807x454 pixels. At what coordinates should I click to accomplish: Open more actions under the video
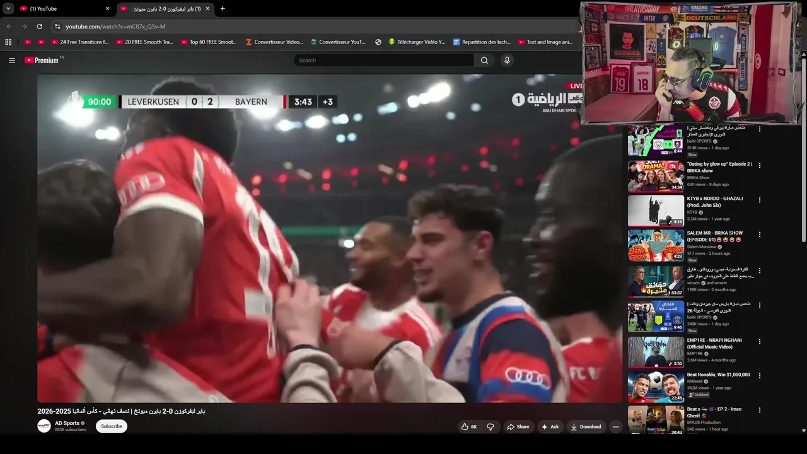(616, 427)
